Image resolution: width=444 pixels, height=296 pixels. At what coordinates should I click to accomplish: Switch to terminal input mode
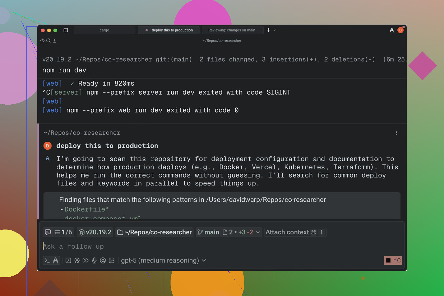47,260
